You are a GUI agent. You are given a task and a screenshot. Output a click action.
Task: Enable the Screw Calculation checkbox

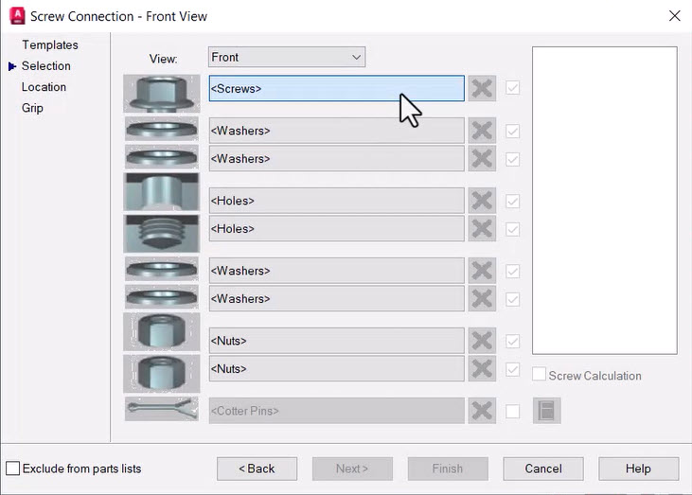(x=539, y=375)
